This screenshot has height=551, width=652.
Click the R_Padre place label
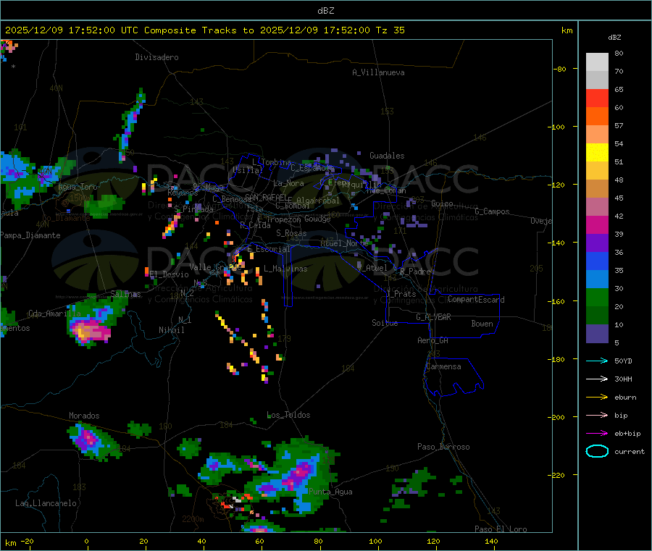(415, 272)
